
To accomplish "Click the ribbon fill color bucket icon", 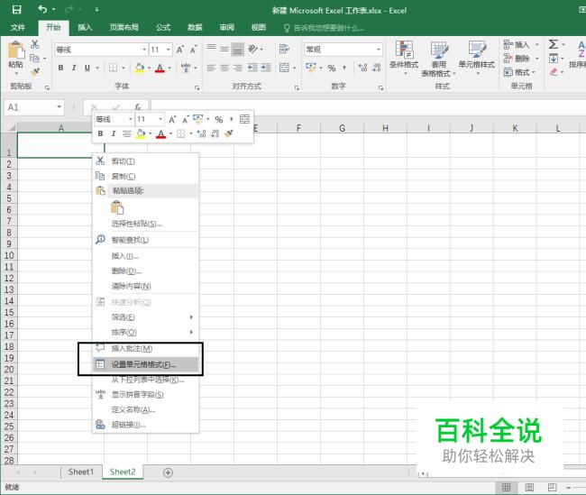I will [139, 68].
